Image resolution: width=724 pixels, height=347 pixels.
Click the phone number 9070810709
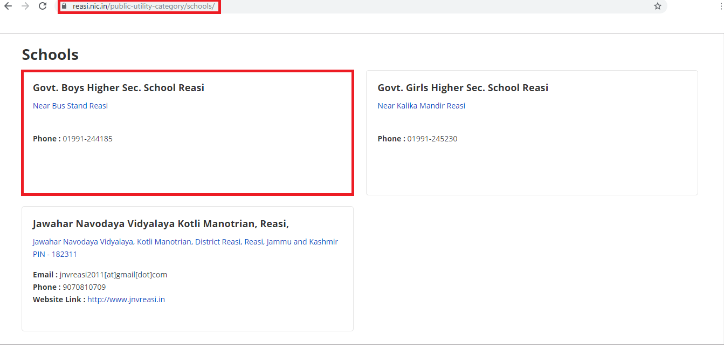(84, 287)
